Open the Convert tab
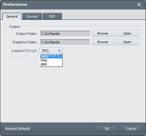146x136 pixels. tap(32, 17)
